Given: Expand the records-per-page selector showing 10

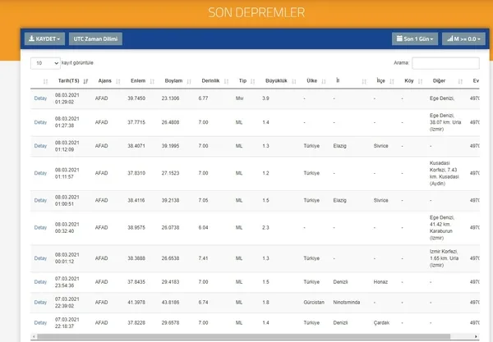Looking at the screenshot, I should [45, 63].
